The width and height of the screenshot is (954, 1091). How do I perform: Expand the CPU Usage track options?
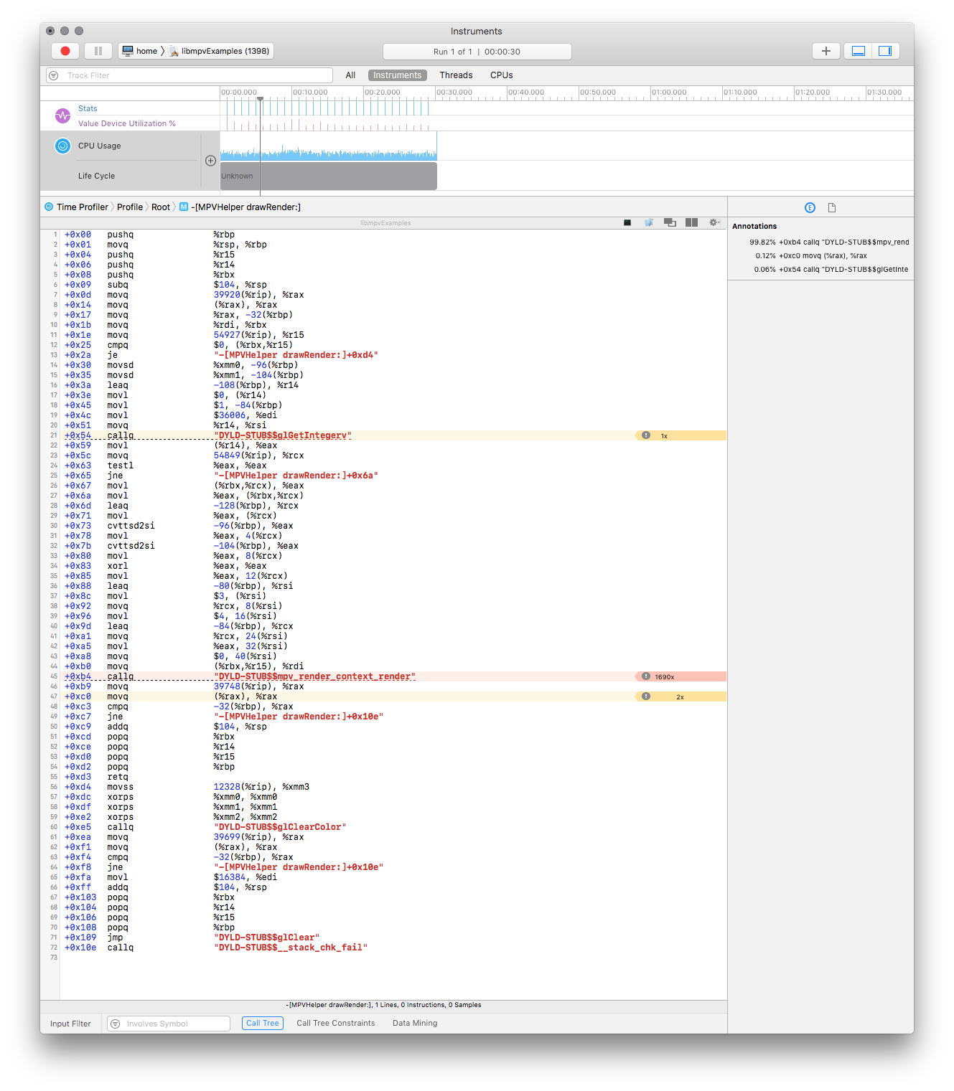[210, 161]
